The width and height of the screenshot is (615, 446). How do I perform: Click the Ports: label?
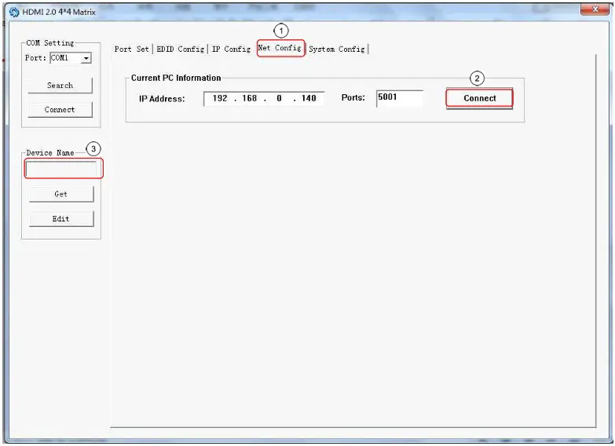tap(353, 97)
